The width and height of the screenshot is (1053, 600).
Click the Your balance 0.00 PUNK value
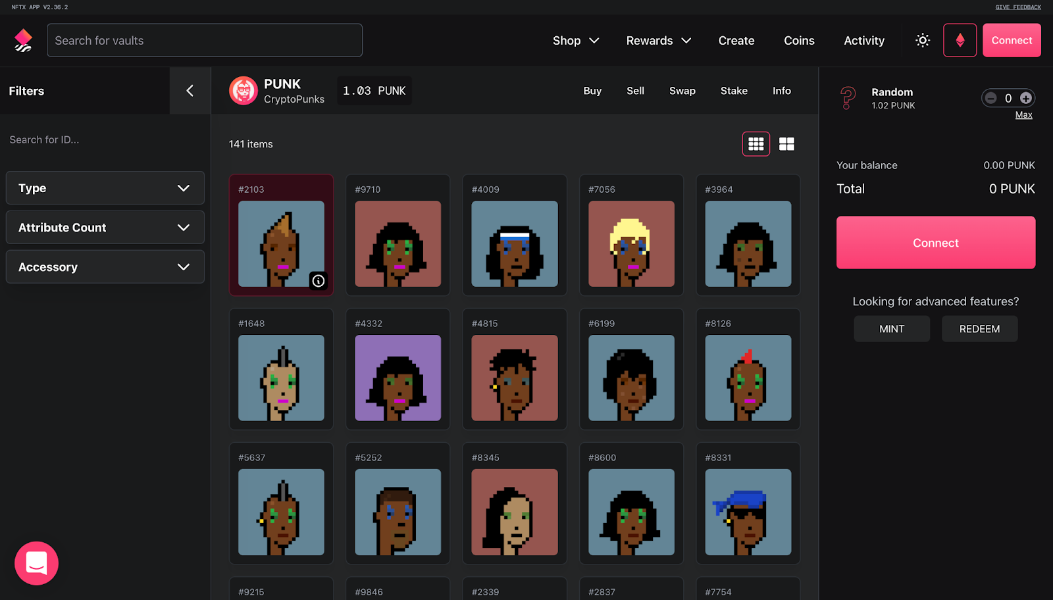(x=1009, y=165)
